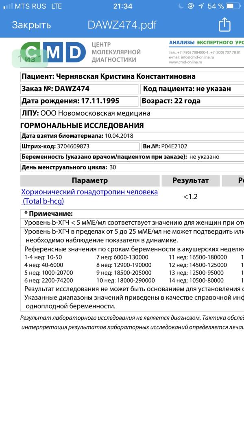
Task: Tap the page indicator '1 из 1'
Action: point(30,58)
